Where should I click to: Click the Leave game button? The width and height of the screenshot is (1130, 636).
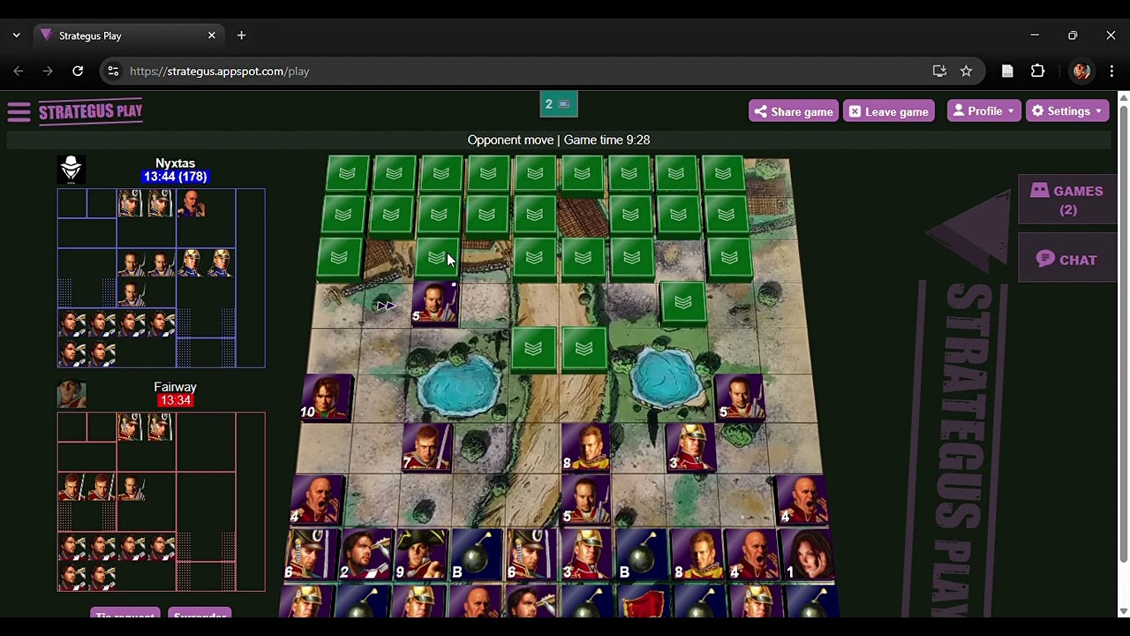888,111
